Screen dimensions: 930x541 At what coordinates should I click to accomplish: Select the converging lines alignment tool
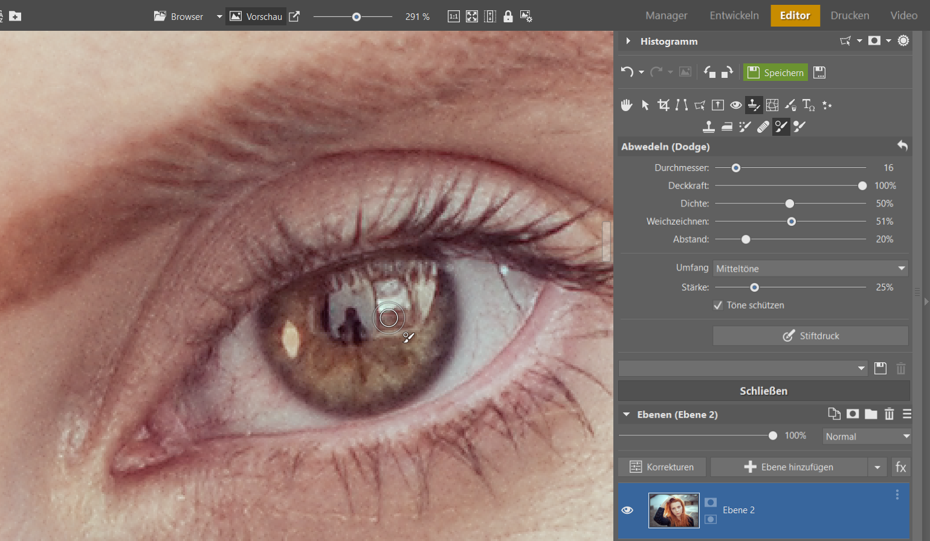tap(682, 105)
